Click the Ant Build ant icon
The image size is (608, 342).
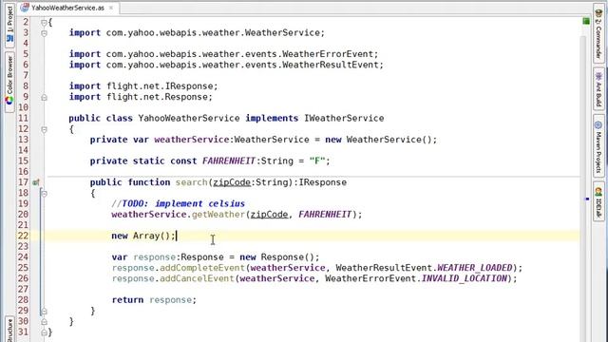coord(598,76)
